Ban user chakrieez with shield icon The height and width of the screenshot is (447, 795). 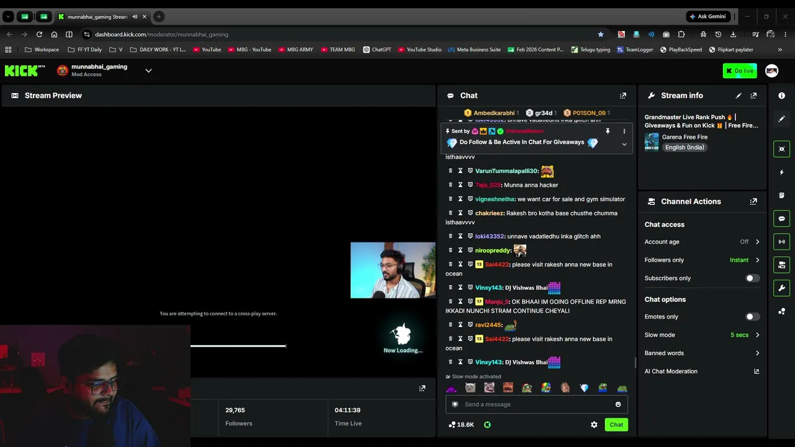[470, 213]
